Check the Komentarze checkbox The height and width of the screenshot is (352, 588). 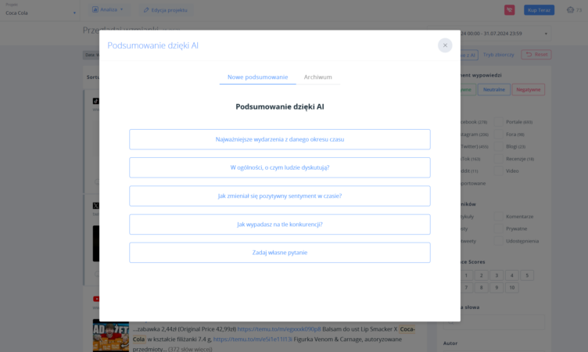[500, 216]
